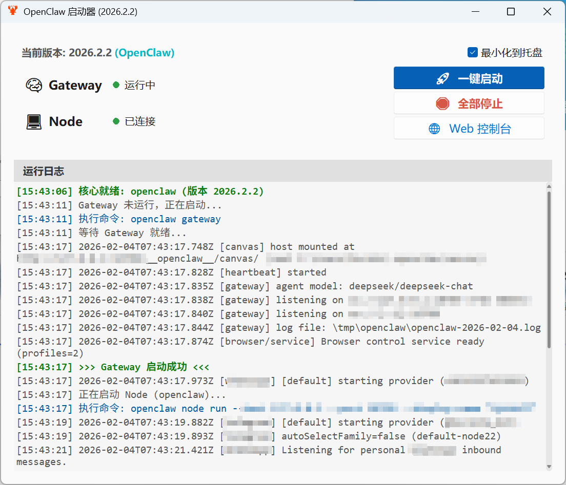Stop all services with 全部停止
This screenshot has height=485, width=566.
point(469,103)
